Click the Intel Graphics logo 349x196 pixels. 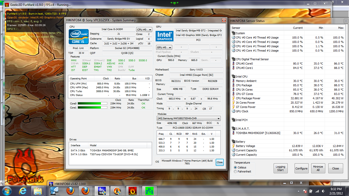pos(165,36)
